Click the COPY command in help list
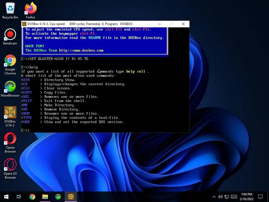 click(27, 92)
